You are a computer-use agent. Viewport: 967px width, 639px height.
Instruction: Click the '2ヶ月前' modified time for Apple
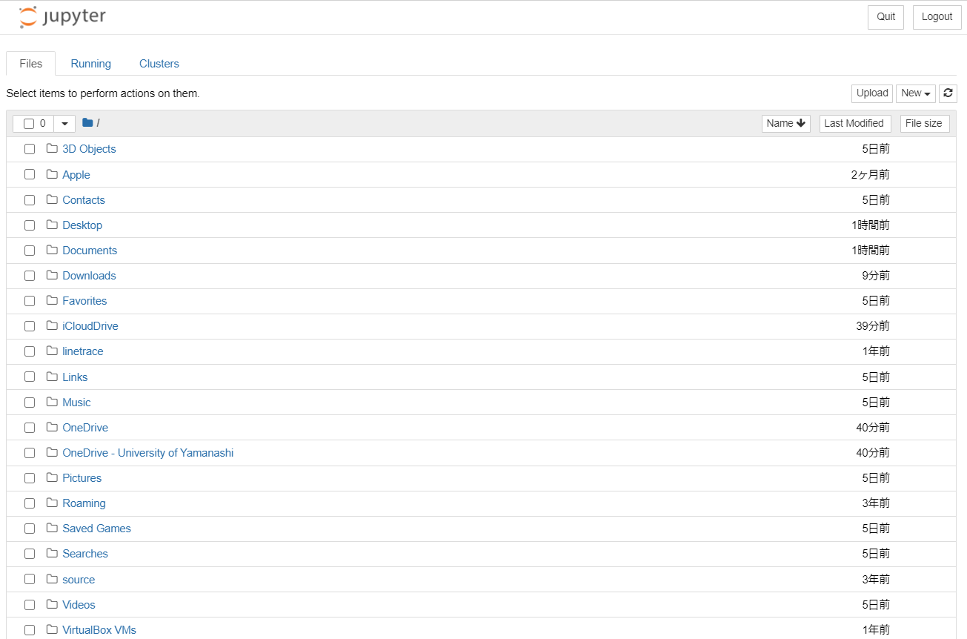click(871, 175)
